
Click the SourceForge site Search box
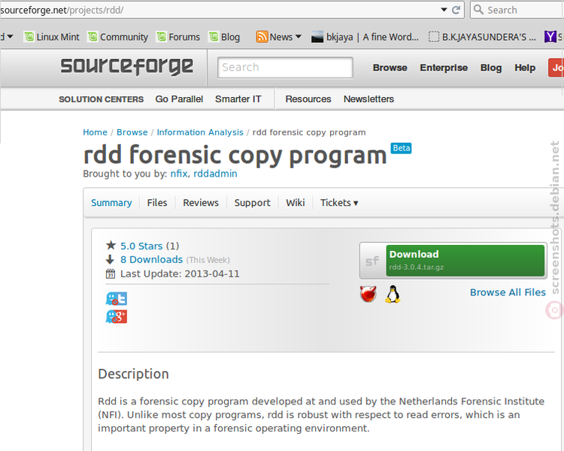click(x=285, y=67)
